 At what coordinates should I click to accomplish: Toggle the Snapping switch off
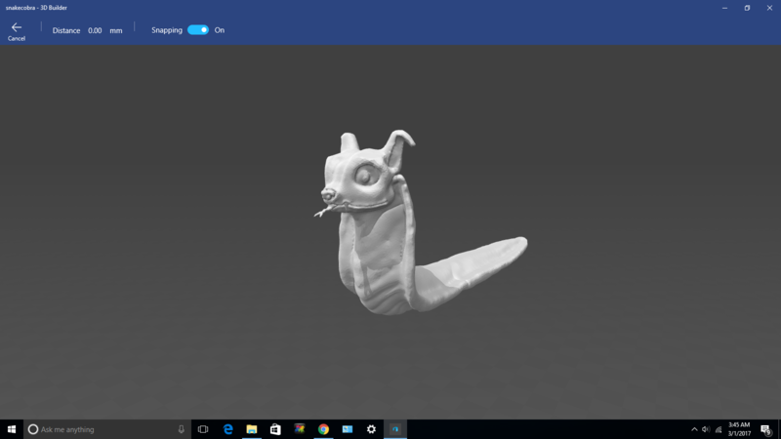pos(198,30)
